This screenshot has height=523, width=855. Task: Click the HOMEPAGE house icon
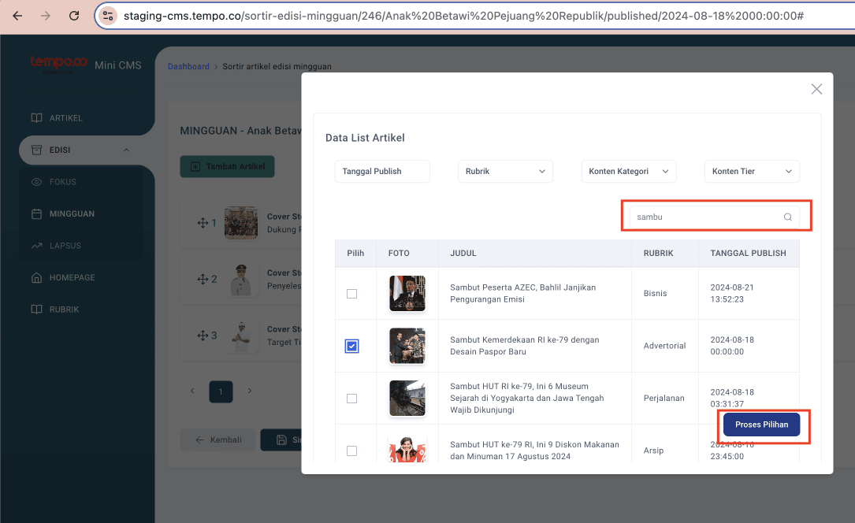coord(36,277)
